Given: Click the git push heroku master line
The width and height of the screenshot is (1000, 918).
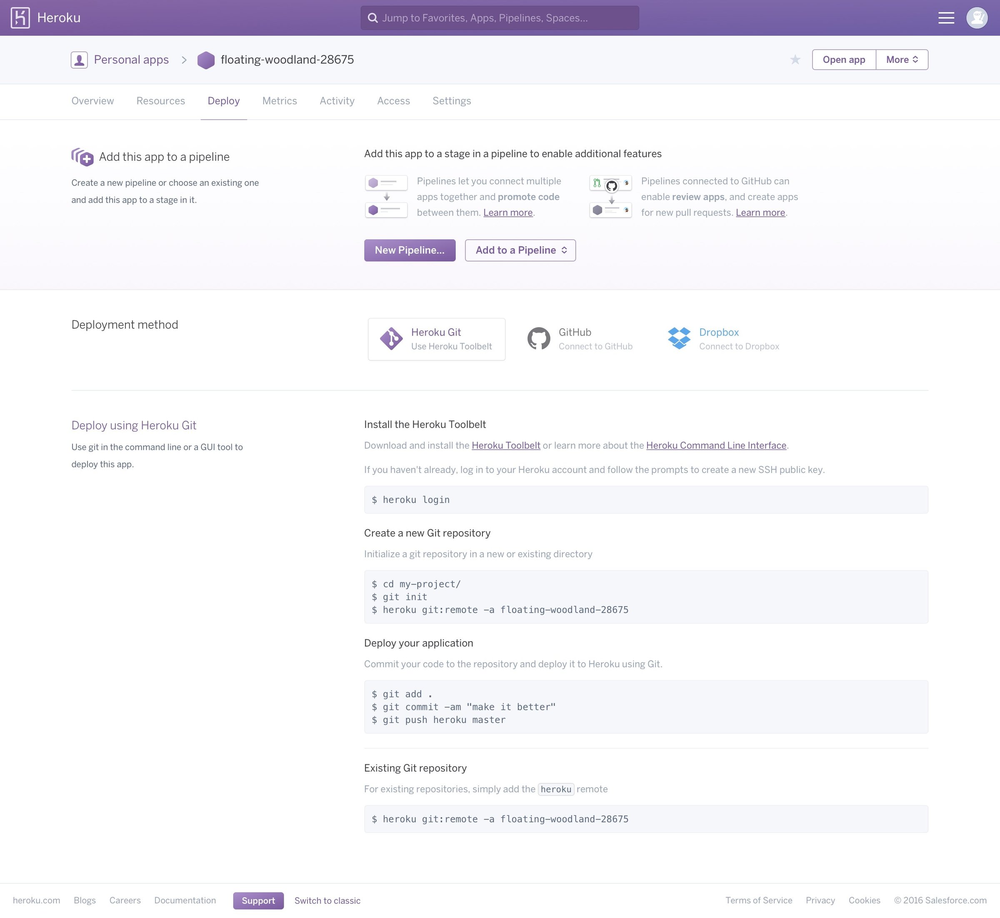Looking at the screenshot, I should coord(439,720).
